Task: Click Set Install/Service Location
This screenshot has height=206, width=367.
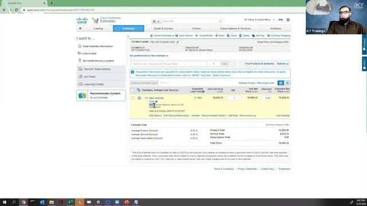Action: click(98, 61)
